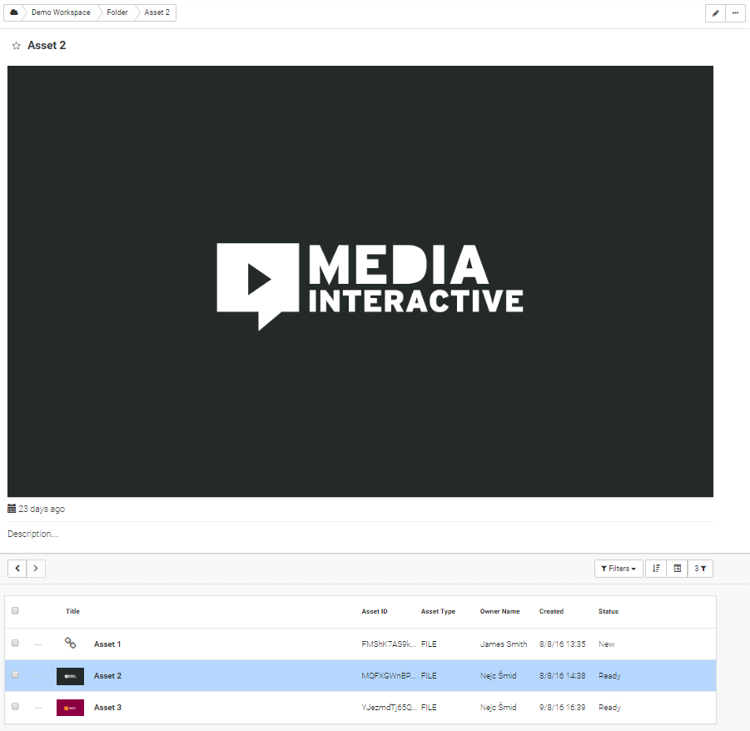Click the link icon for Asset 1
Image resolution: width=750 pixels, height=731 pixels.
click(70, 643)
